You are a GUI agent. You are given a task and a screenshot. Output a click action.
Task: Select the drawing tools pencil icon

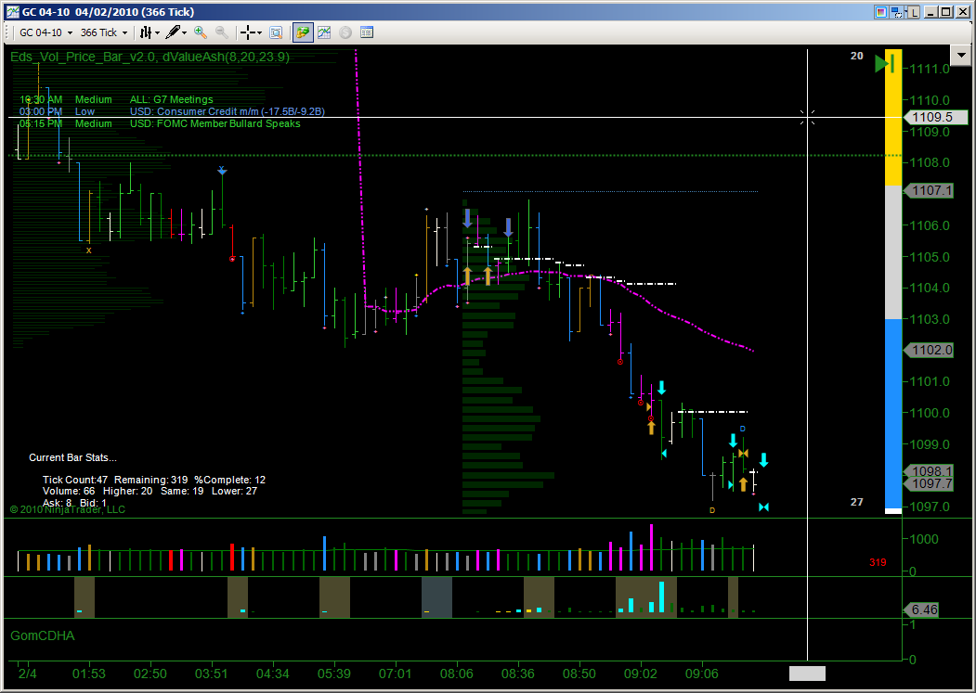173,32
